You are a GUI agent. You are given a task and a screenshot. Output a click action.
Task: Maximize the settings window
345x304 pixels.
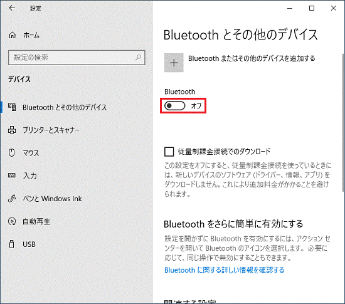coord(312,8)
